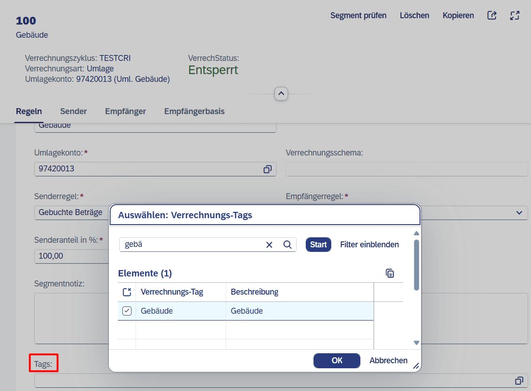Click the share/export icon in header
531x391 pixels.
point(492,15)
